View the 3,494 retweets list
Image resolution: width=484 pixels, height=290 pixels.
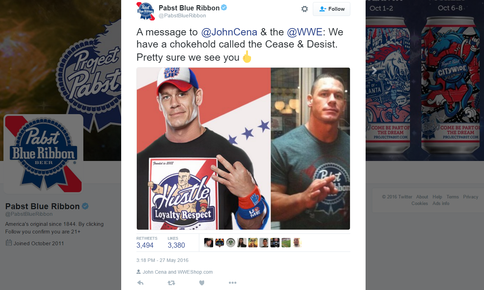click(x=146, y=242)
